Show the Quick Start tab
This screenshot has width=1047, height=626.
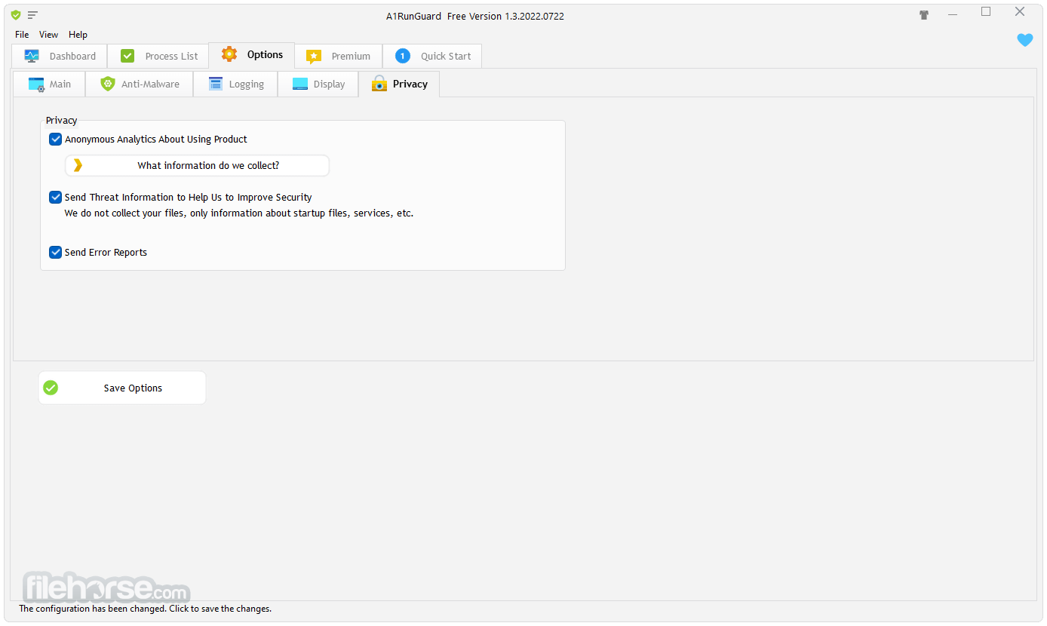point(432,56)
